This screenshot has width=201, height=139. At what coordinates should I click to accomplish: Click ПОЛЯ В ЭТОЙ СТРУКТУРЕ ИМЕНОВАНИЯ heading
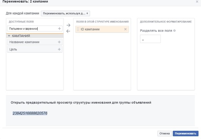click(x=102, y=22)
